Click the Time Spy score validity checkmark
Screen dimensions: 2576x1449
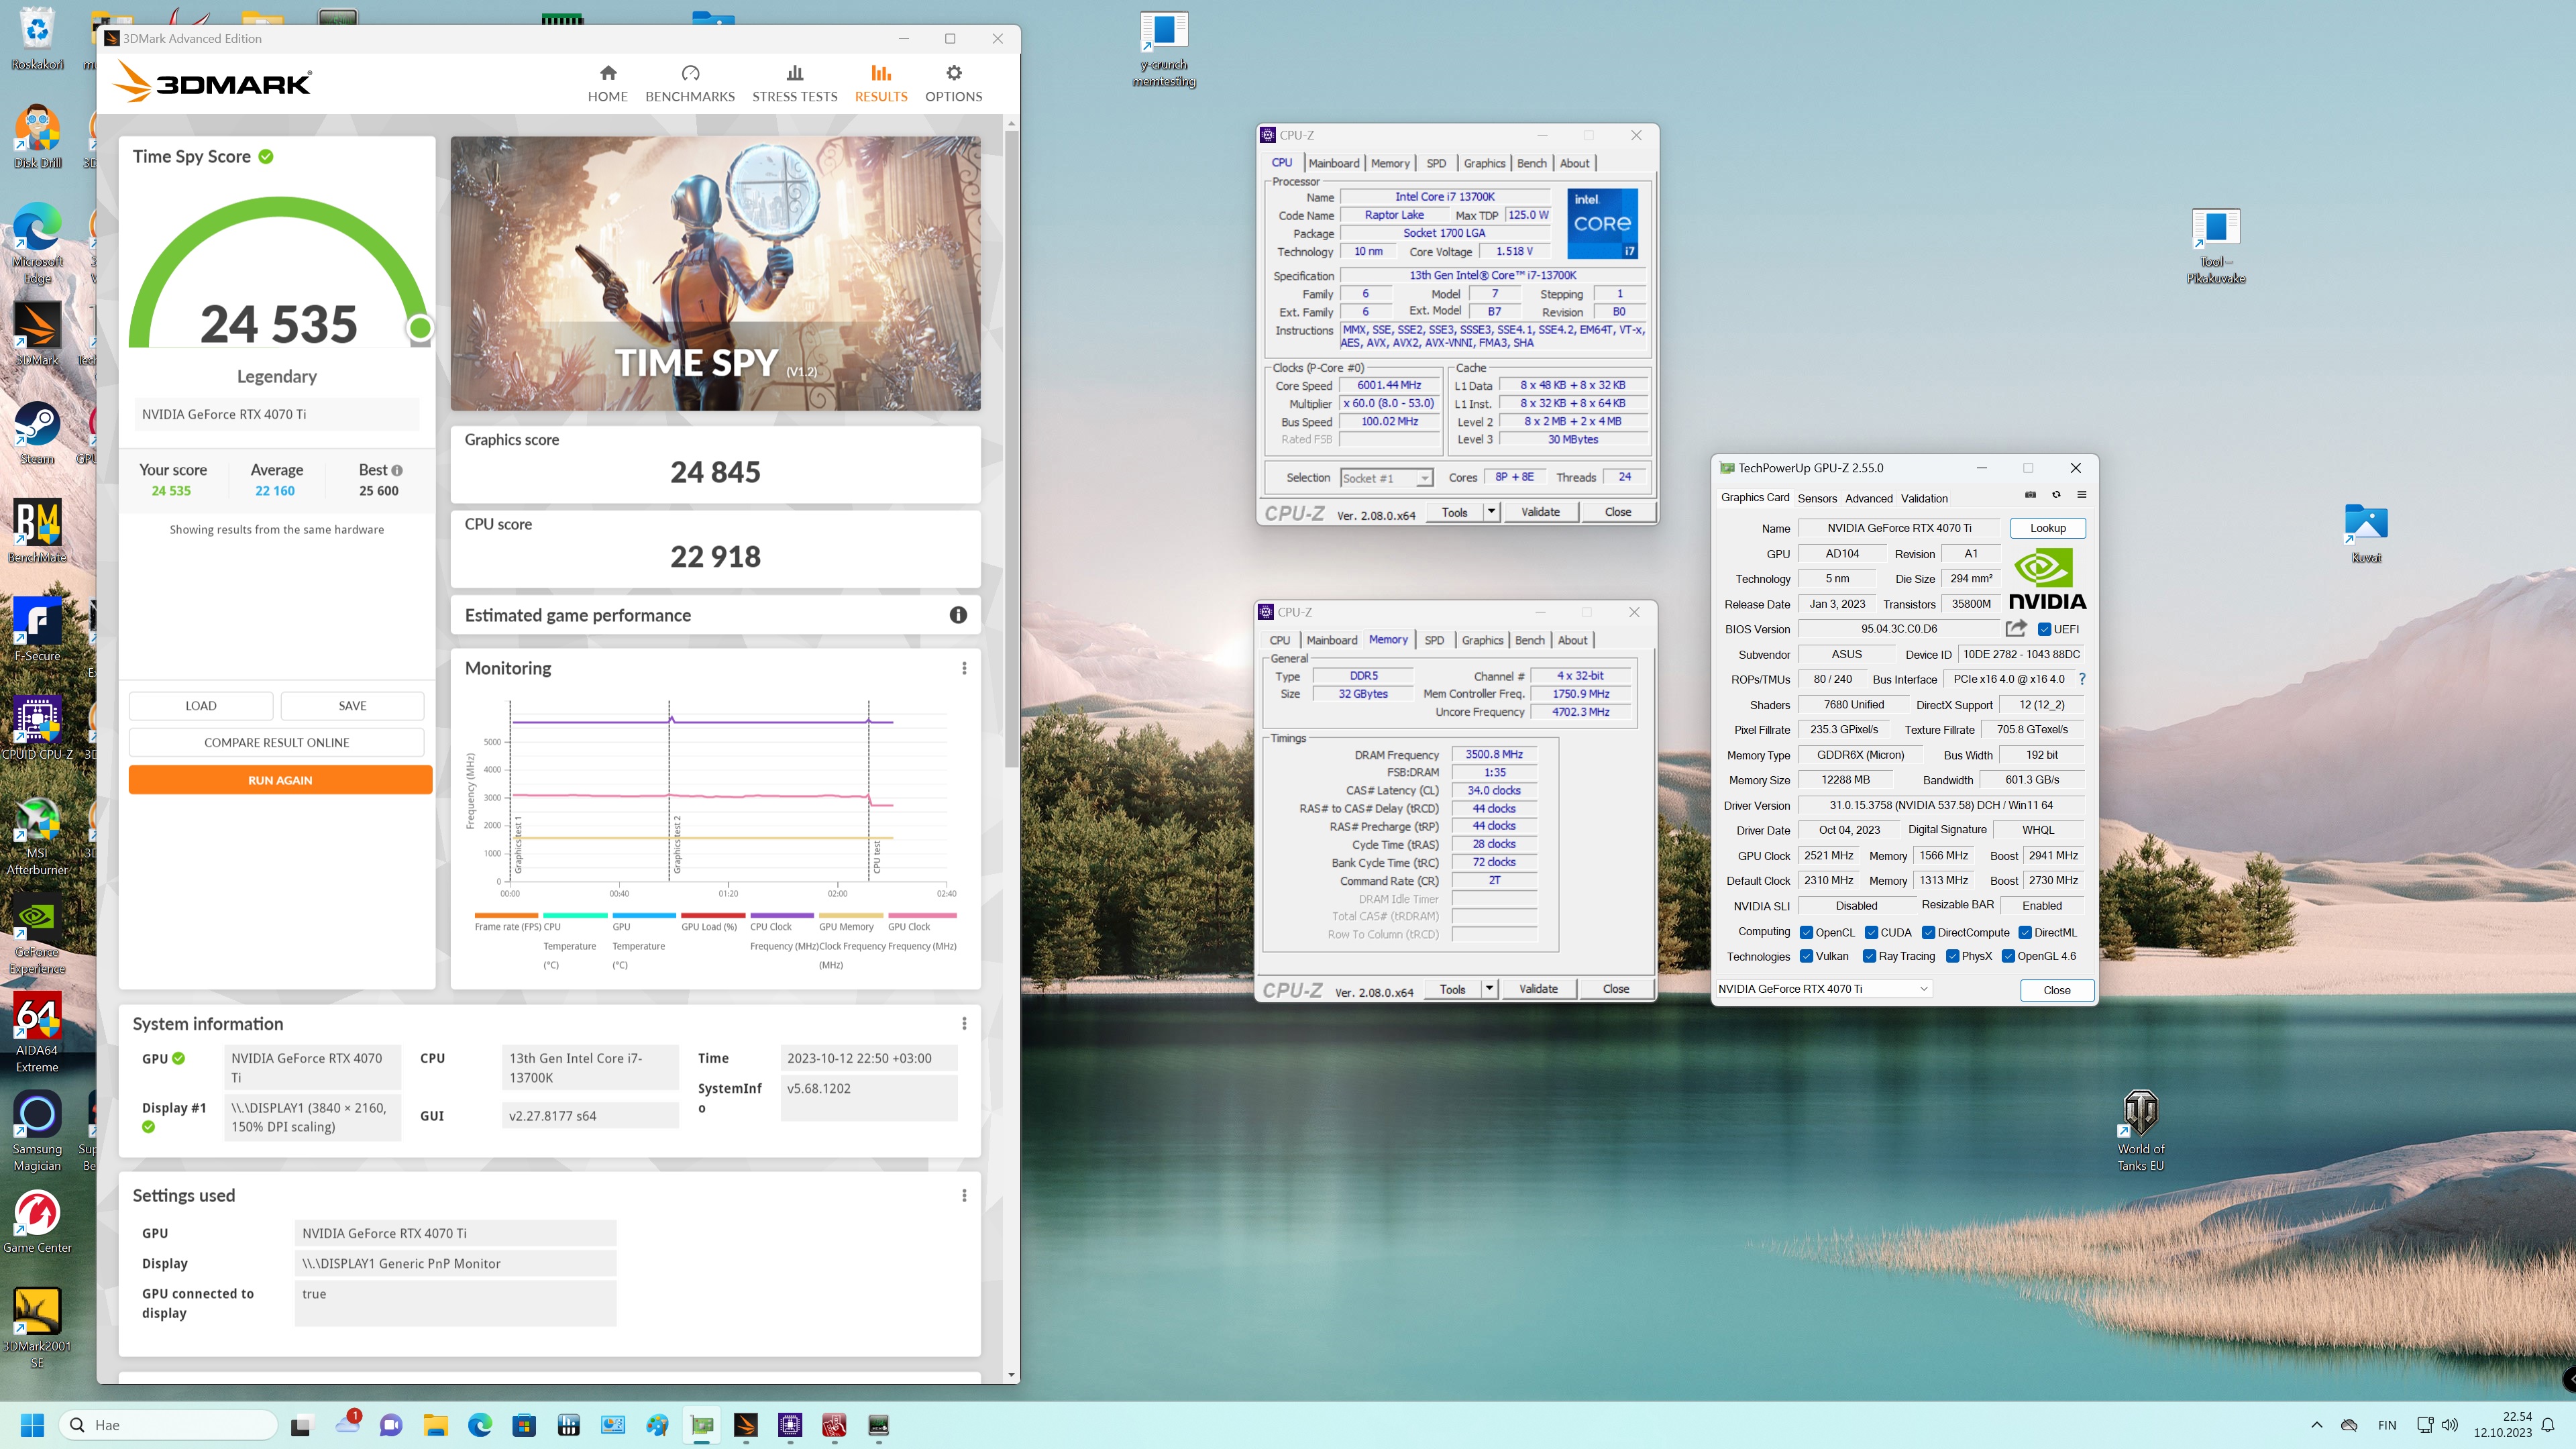pyautogui.click(x=266, y=156)
